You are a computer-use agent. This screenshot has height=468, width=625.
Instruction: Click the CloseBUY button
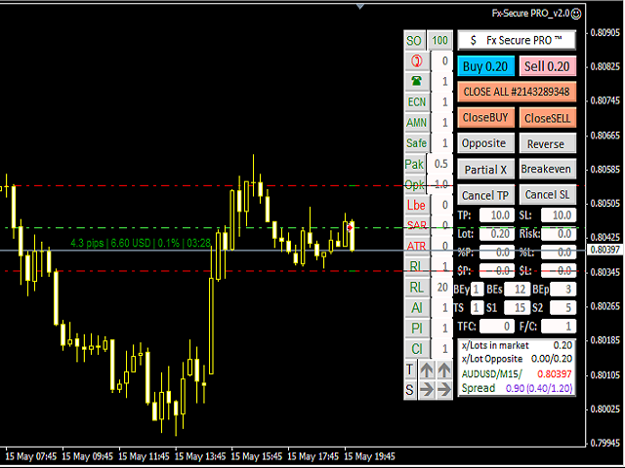pyautogui.click(x=486, y=118)
